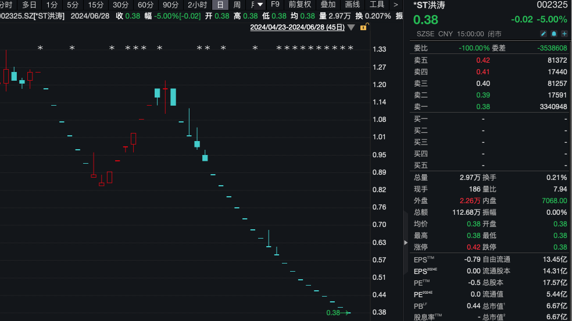Viewport: 572px width, 321px height.
Task: Click the first asterisk event marker above chart
Action: [40, 48]
